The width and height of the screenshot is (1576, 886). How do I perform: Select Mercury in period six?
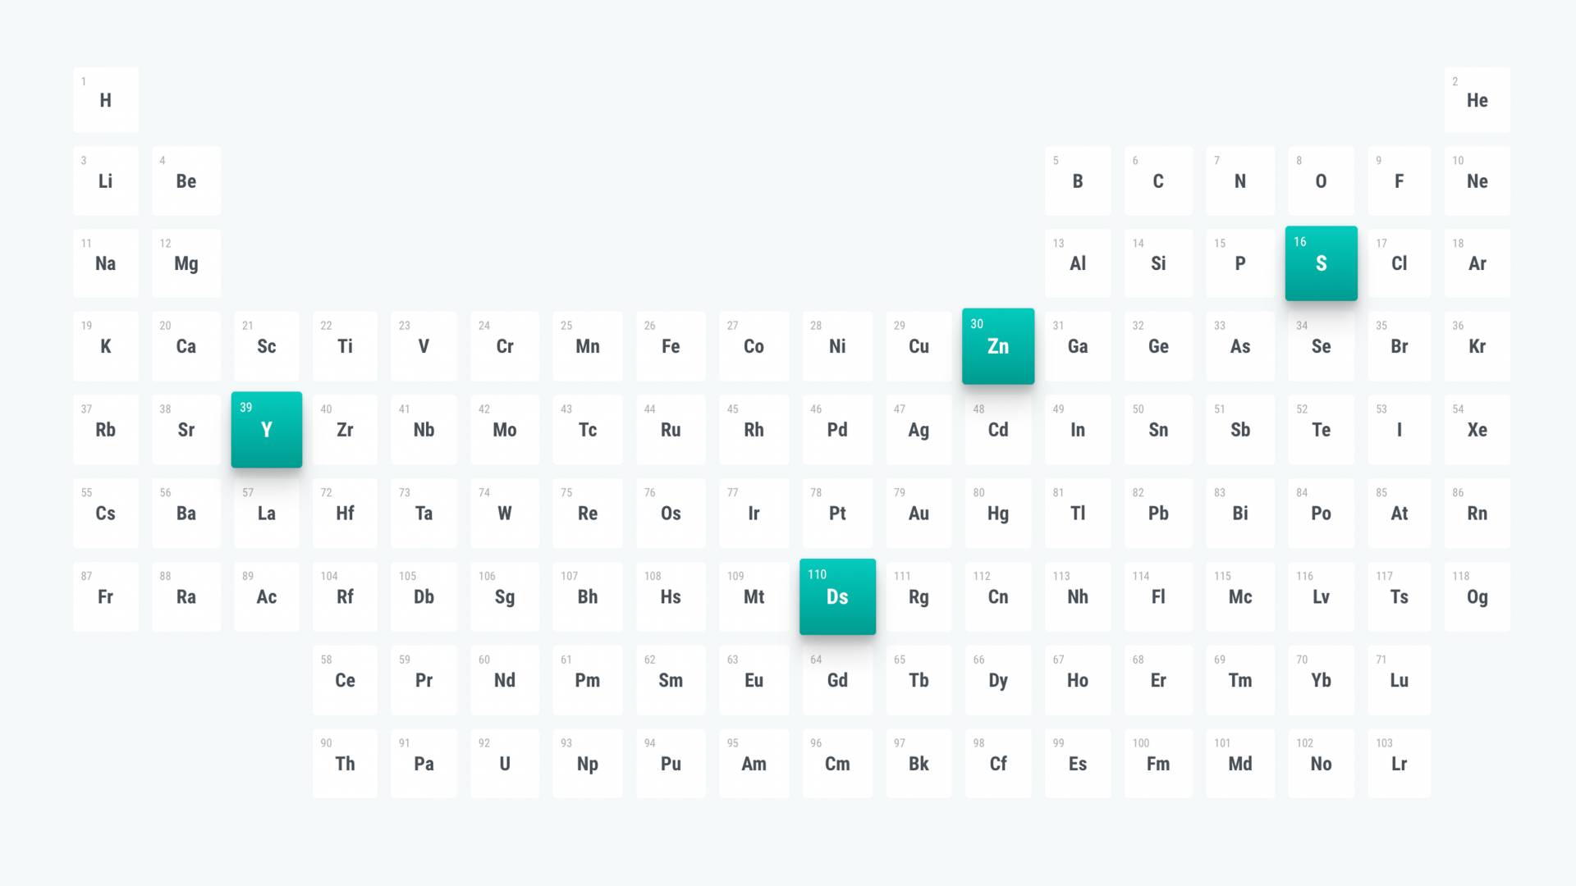(x=998, y=513)
